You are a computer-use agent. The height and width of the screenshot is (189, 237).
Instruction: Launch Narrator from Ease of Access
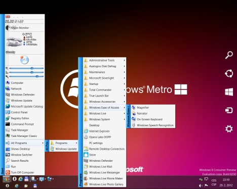coord(153,113)
